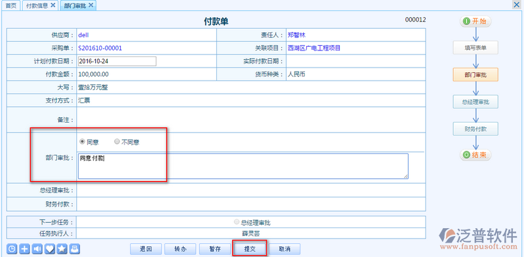Click the clock history icon
The width and height of the screenshot is (524, 257).
tap(12, 248)
